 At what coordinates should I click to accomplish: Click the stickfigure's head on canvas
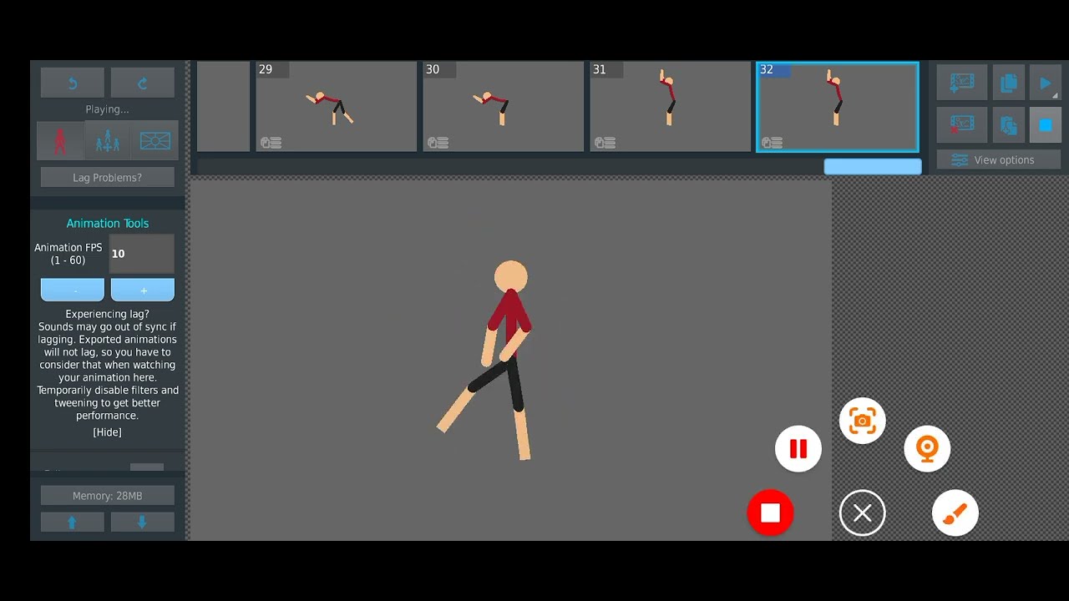tap(510, 277)
